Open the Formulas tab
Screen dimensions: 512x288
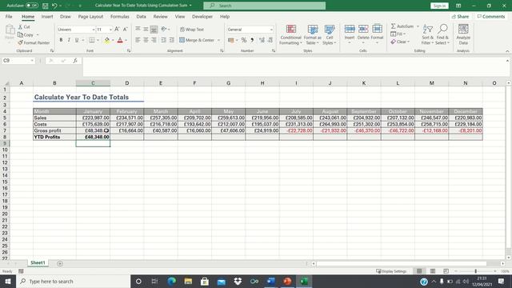(119, 16)
